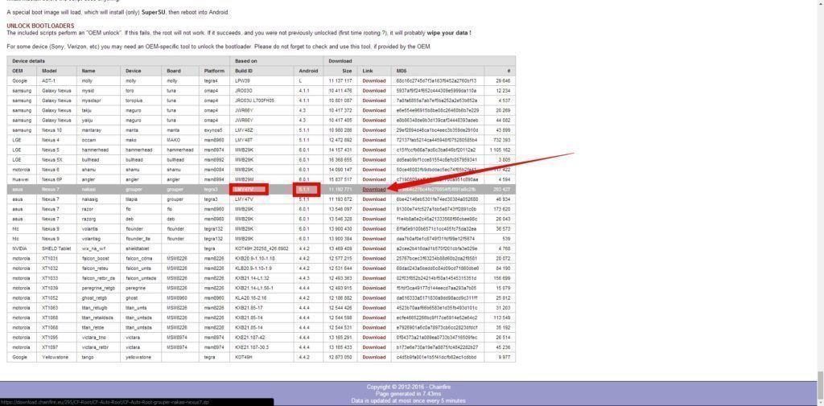Download the XT1063 titan_retuglb package
Screen dimensions: 824x406
coord(373,308)
